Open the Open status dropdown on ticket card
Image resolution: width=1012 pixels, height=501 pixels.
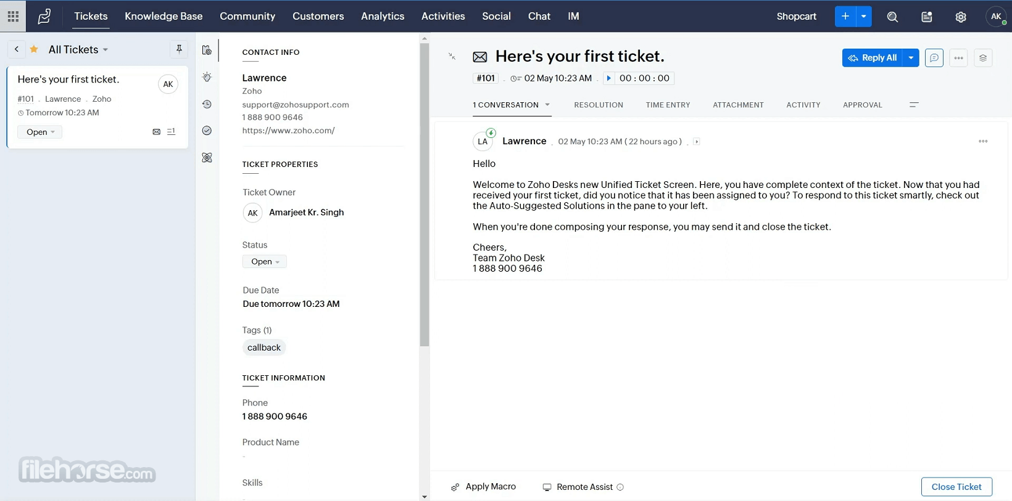coord(40,132)
